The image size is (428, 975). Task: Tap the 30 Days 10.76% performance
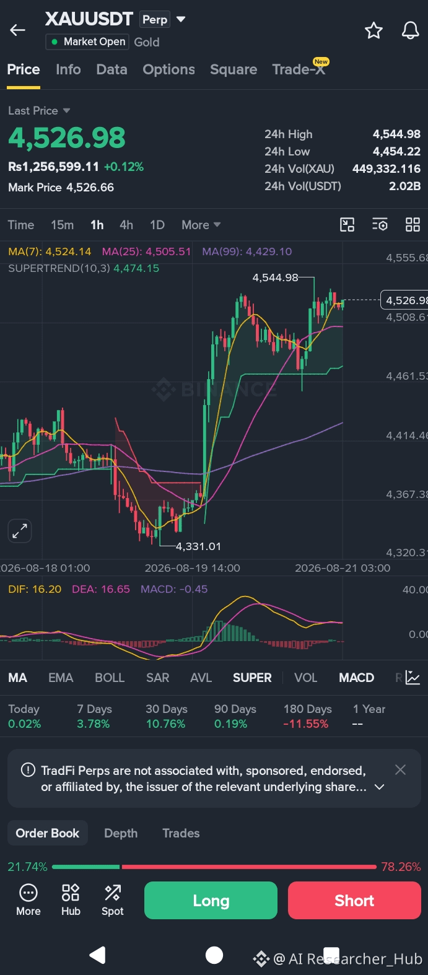166,716
